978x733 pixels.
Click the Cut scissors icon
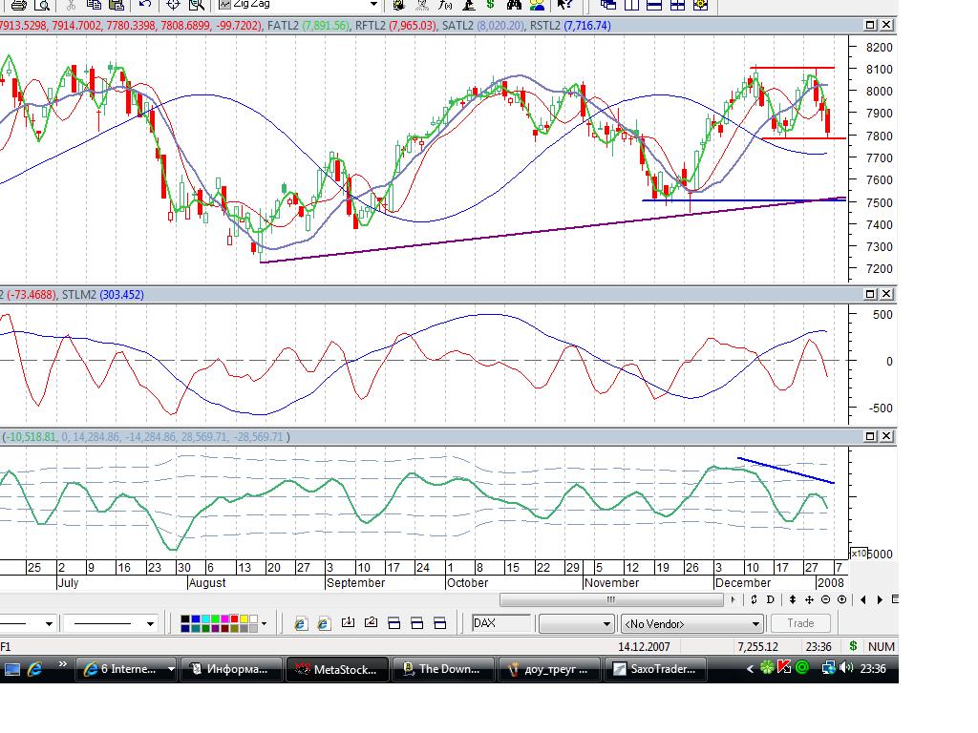71,5
